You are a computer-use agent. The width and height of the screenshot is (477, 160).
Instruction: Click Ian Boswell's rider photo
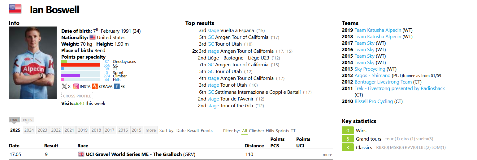[x=33, y=63]
